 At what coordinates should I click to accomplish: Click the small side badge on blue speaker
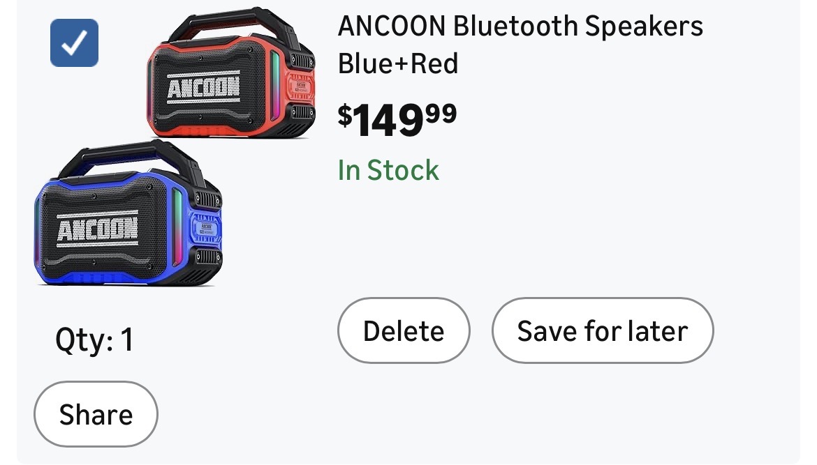[206, 228]
